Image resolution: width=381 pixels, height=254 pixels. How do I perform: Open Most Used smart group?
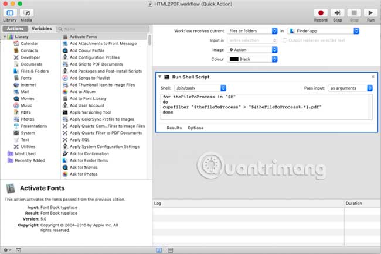pos(25,153)
